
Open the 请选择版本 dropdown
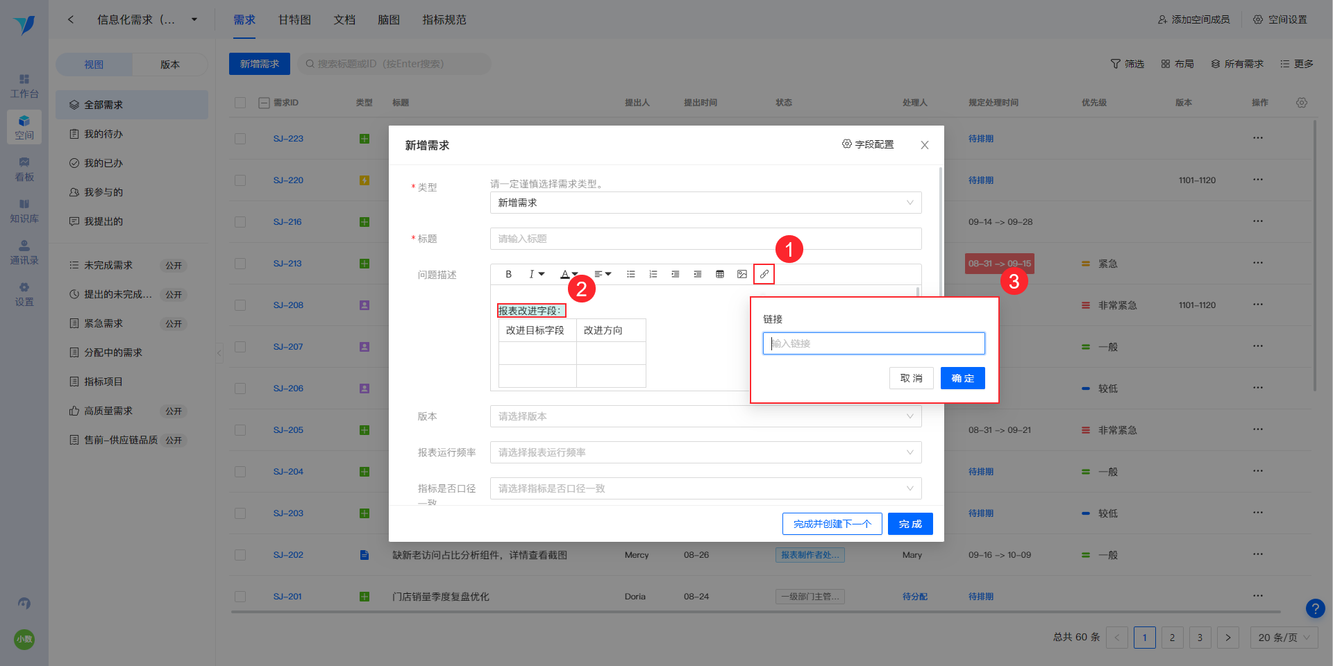(705, 416)
